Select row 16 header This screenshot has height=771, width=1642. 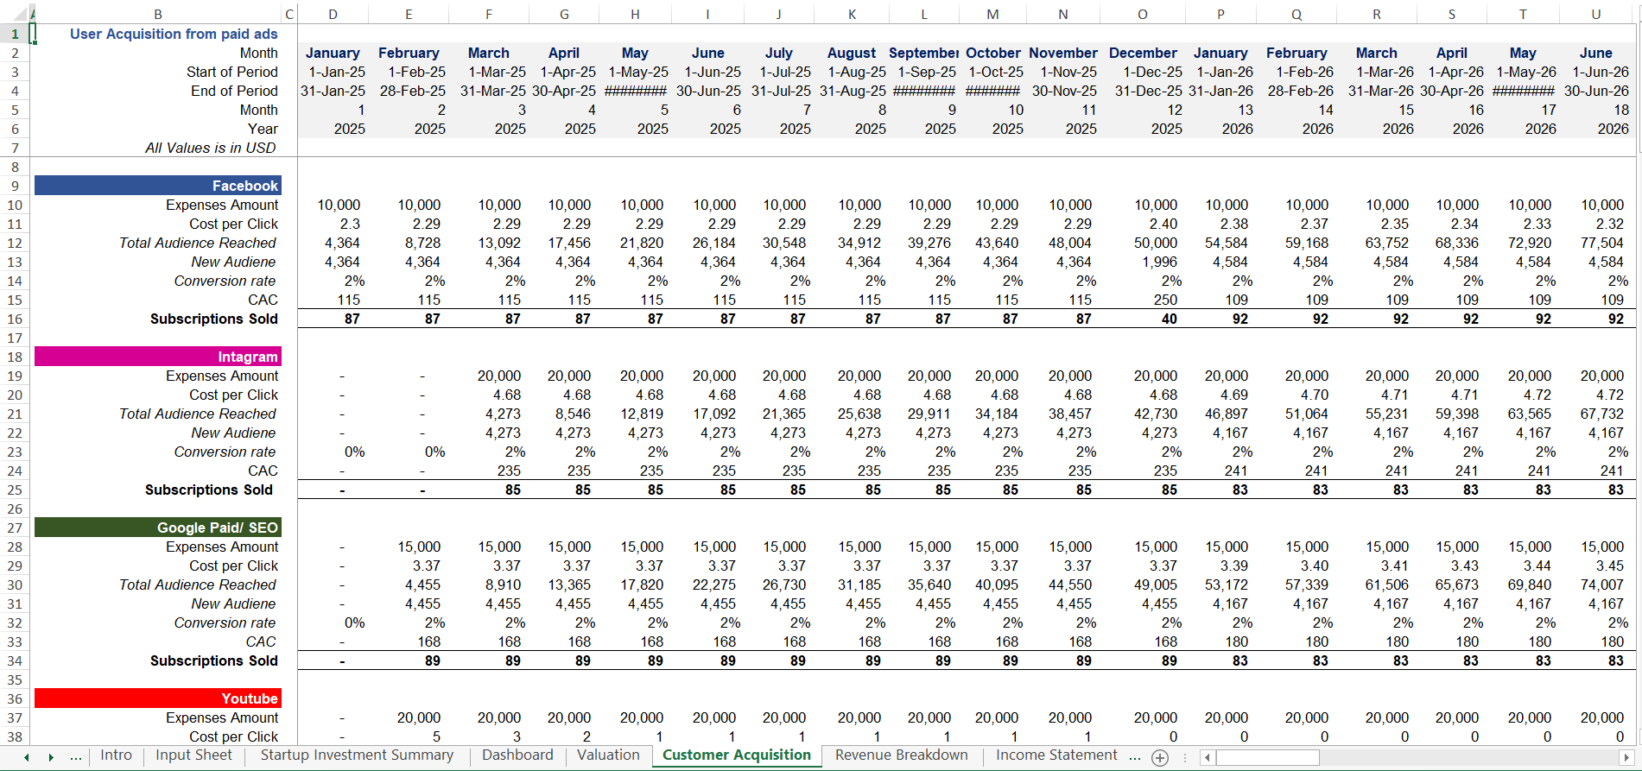pyautogui.click(x=15, y=319)
